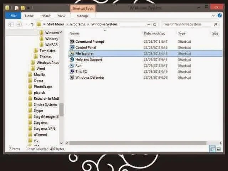Select the This PC shortcut icon
Image resolution: width=228 pixels, height=171 pixels.
[x=72, y=72]
